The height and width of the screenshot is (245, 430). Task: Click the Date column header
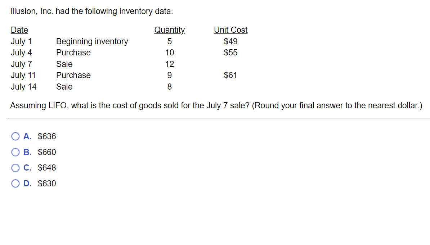click(x=19, y=30)
